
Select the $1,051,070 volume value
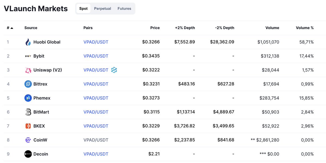pos(268,42)
